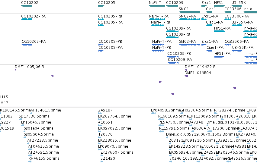The height and width of the screenshot is (163, 257).
Task: Select EST AT04625.5prime
Action: [30, 150]
